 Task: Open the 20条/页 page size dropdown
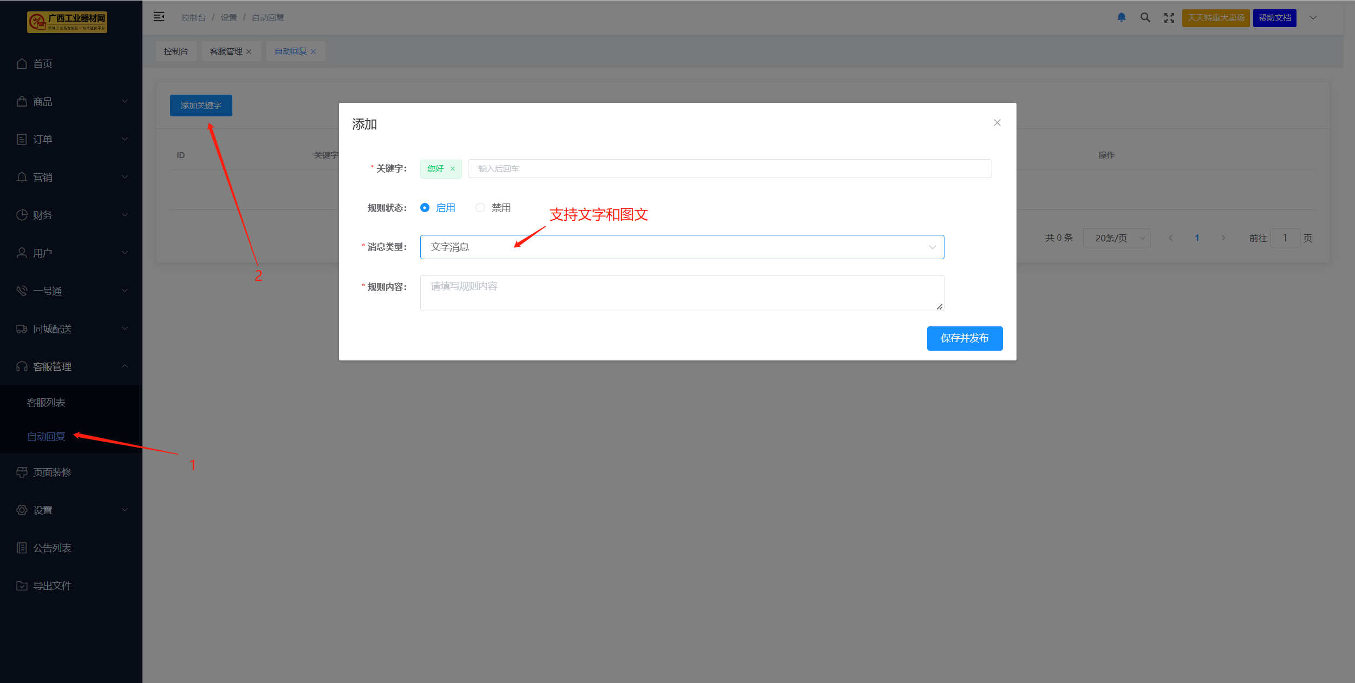click(x=1116, y=238)
